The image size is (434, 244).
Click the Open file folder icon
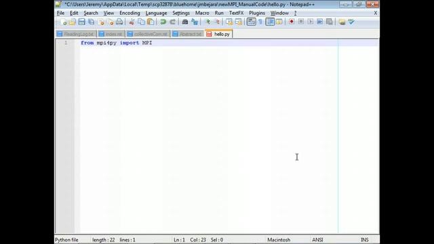tap(73, 22)
